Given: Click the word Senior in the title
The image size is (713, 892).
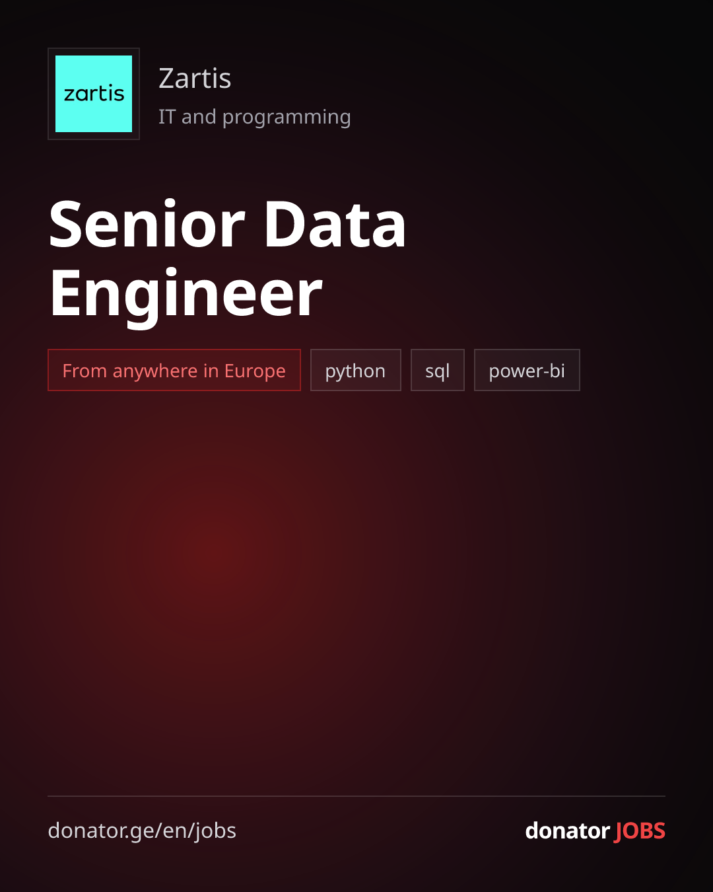Looking at the screenshot, I should (x=147, y=224).
